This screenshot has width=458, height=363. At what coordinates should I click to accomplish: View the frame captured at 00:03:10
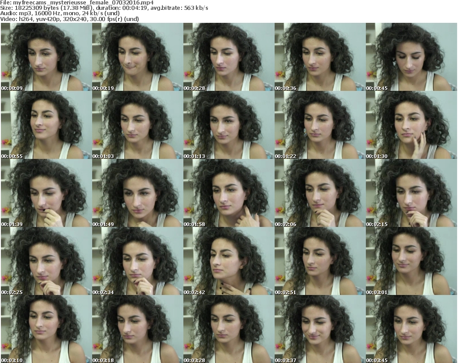coord(46,329)
